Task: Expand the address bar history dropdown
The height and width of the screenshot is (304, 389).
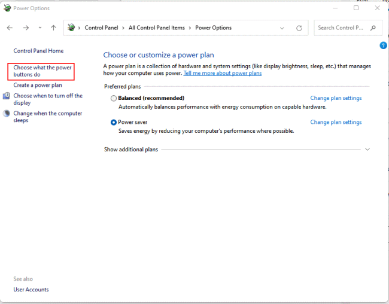Action: point(282,28)
